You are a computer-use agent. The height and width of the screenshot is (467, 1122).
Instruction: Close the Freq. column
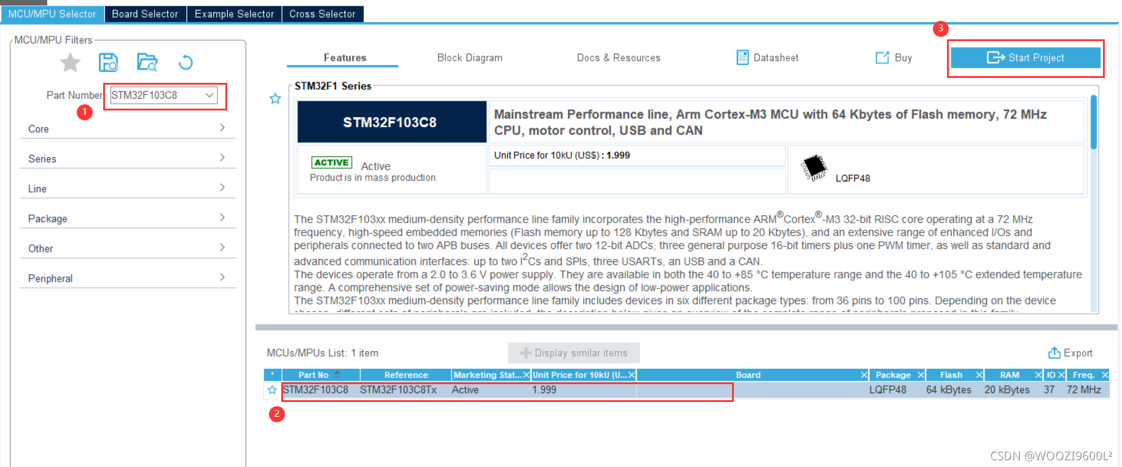pyautogui.click(x=1105, y=375)
